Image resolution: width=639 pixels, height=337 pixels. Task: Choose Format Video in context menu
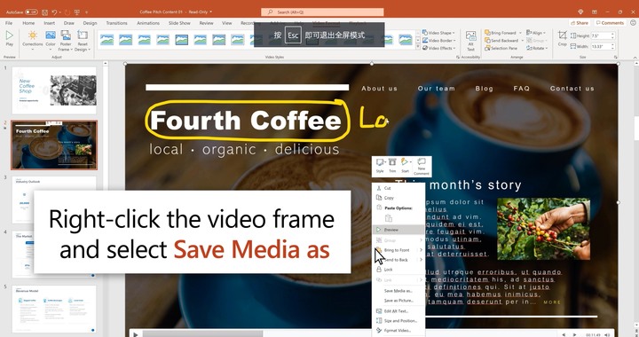point(398,331)
